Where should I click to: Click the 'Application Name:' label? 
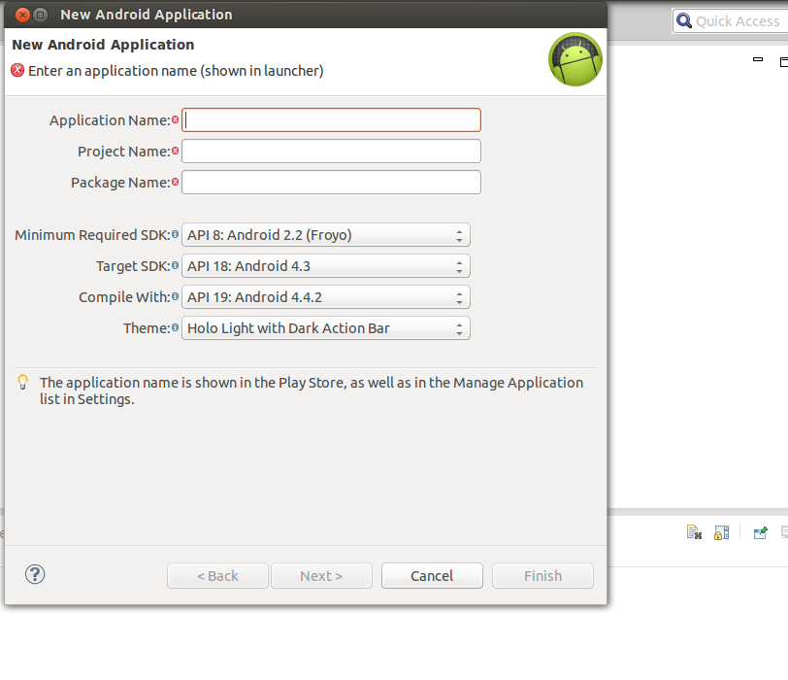tap(110, 120)
